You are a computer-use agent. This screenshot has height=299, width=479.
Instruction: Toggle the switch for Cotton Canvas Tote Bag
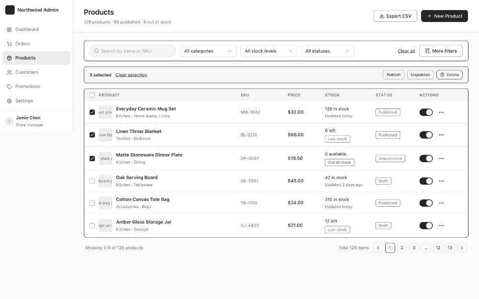pos(426,203)
